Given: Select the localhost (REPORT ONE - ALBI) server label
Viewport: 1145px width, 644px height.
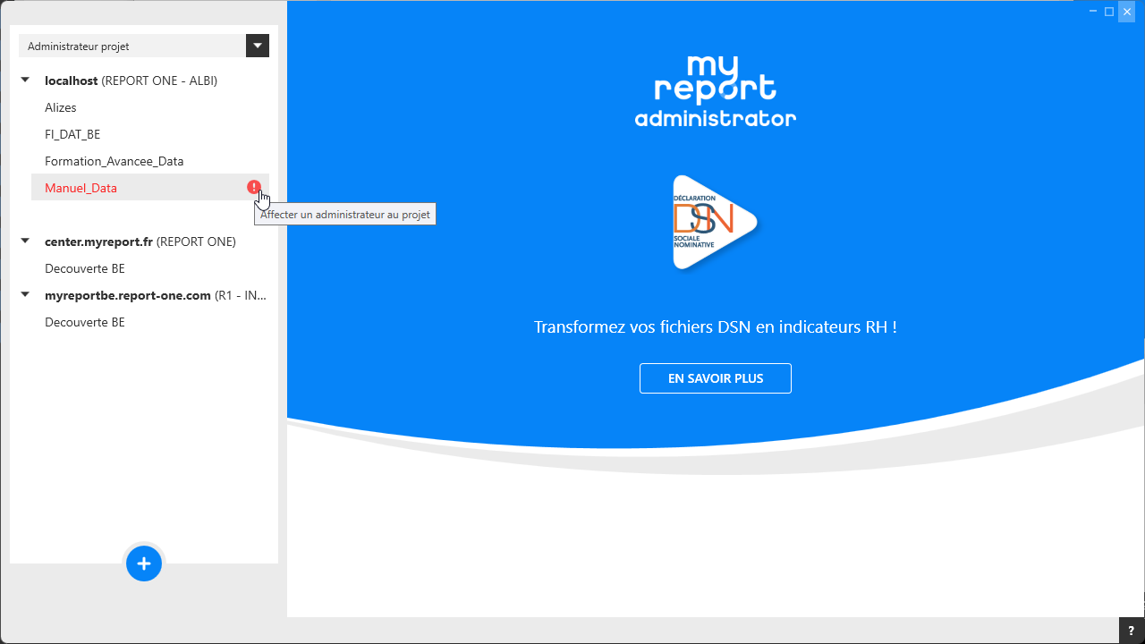Looking at the screenshot, I should 131,80.
